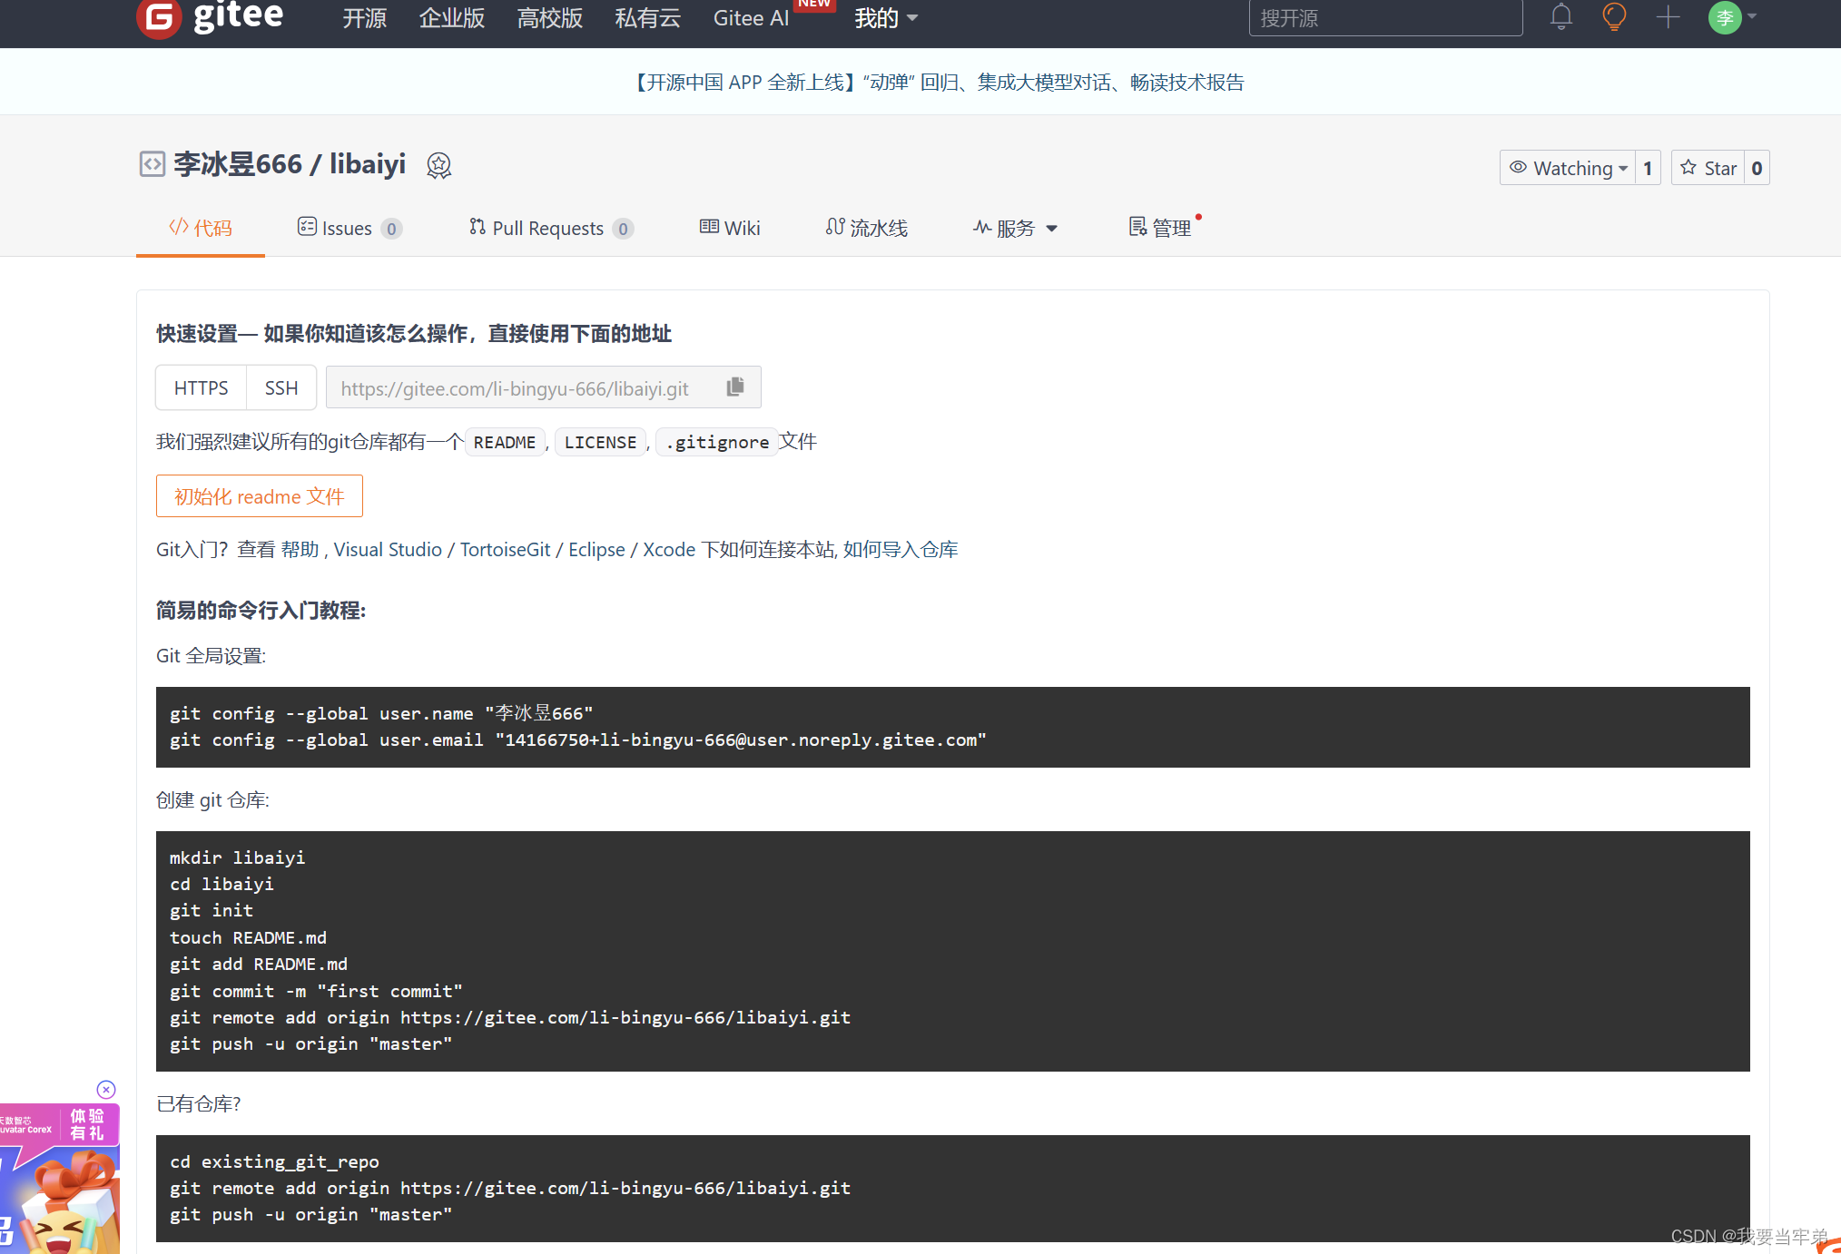Expand the 服务 dropdown menu
Image resolution: width=1841 pixels, height=1254 pixels.
click(x=1016, y=229)
